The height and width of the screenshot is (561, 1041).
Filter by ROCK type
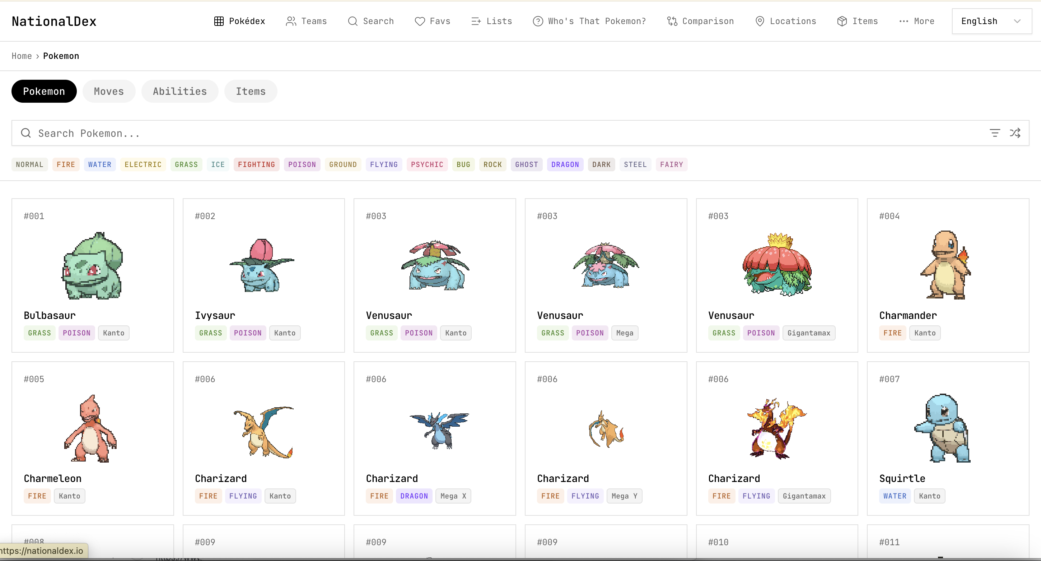point(493,164)
